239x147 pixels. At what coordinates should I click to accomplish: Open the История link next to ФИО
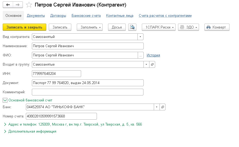click(x=153, y=55)
